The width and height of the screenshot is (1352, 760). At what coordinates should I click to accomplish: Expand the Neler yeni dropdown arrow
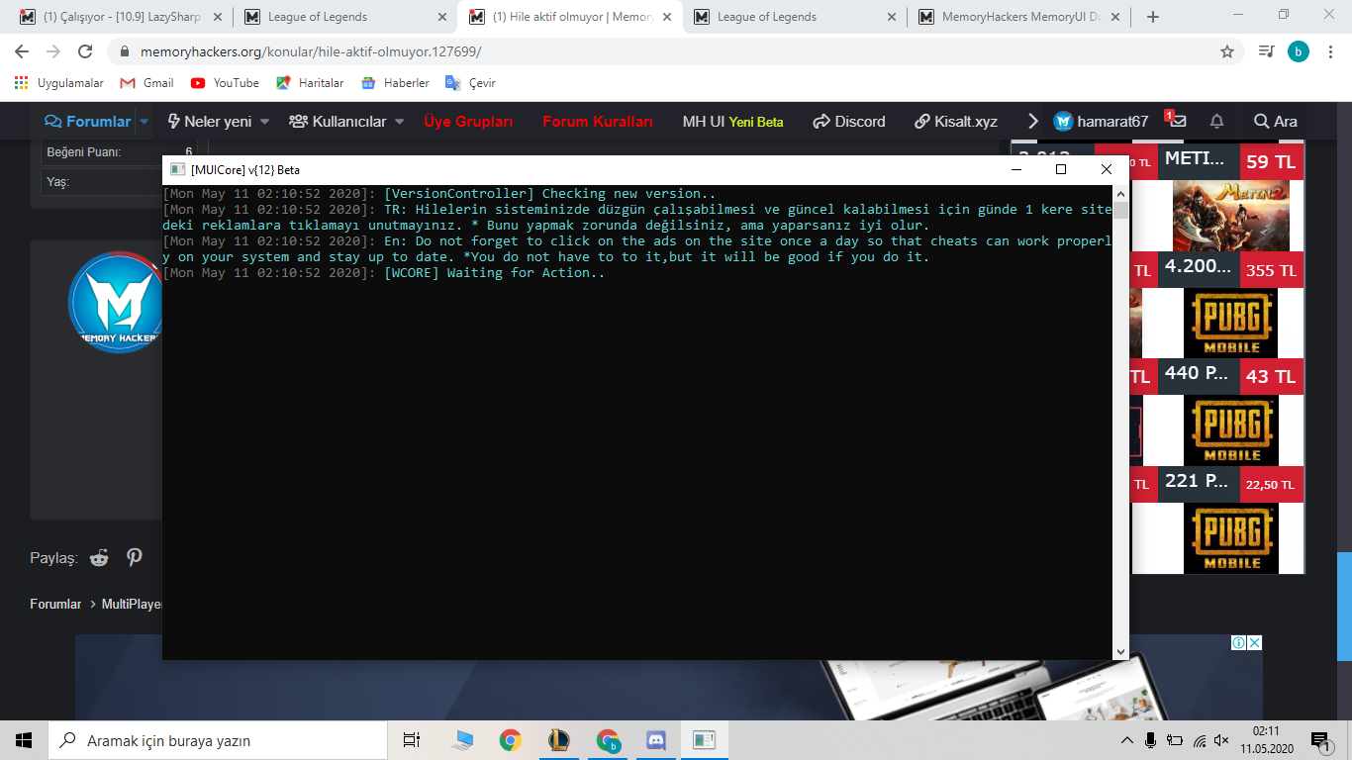coord(265,122)
